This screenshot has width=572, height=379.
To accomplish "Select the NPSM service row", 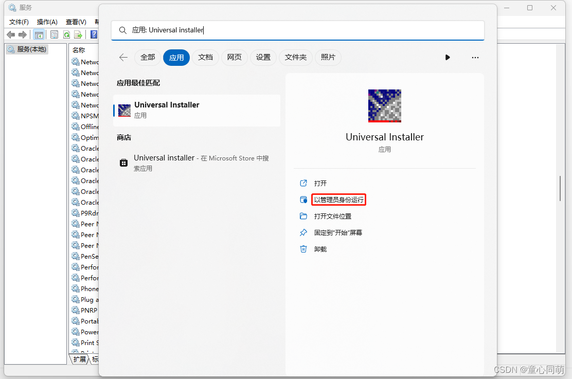I will [x=85, y=116].
